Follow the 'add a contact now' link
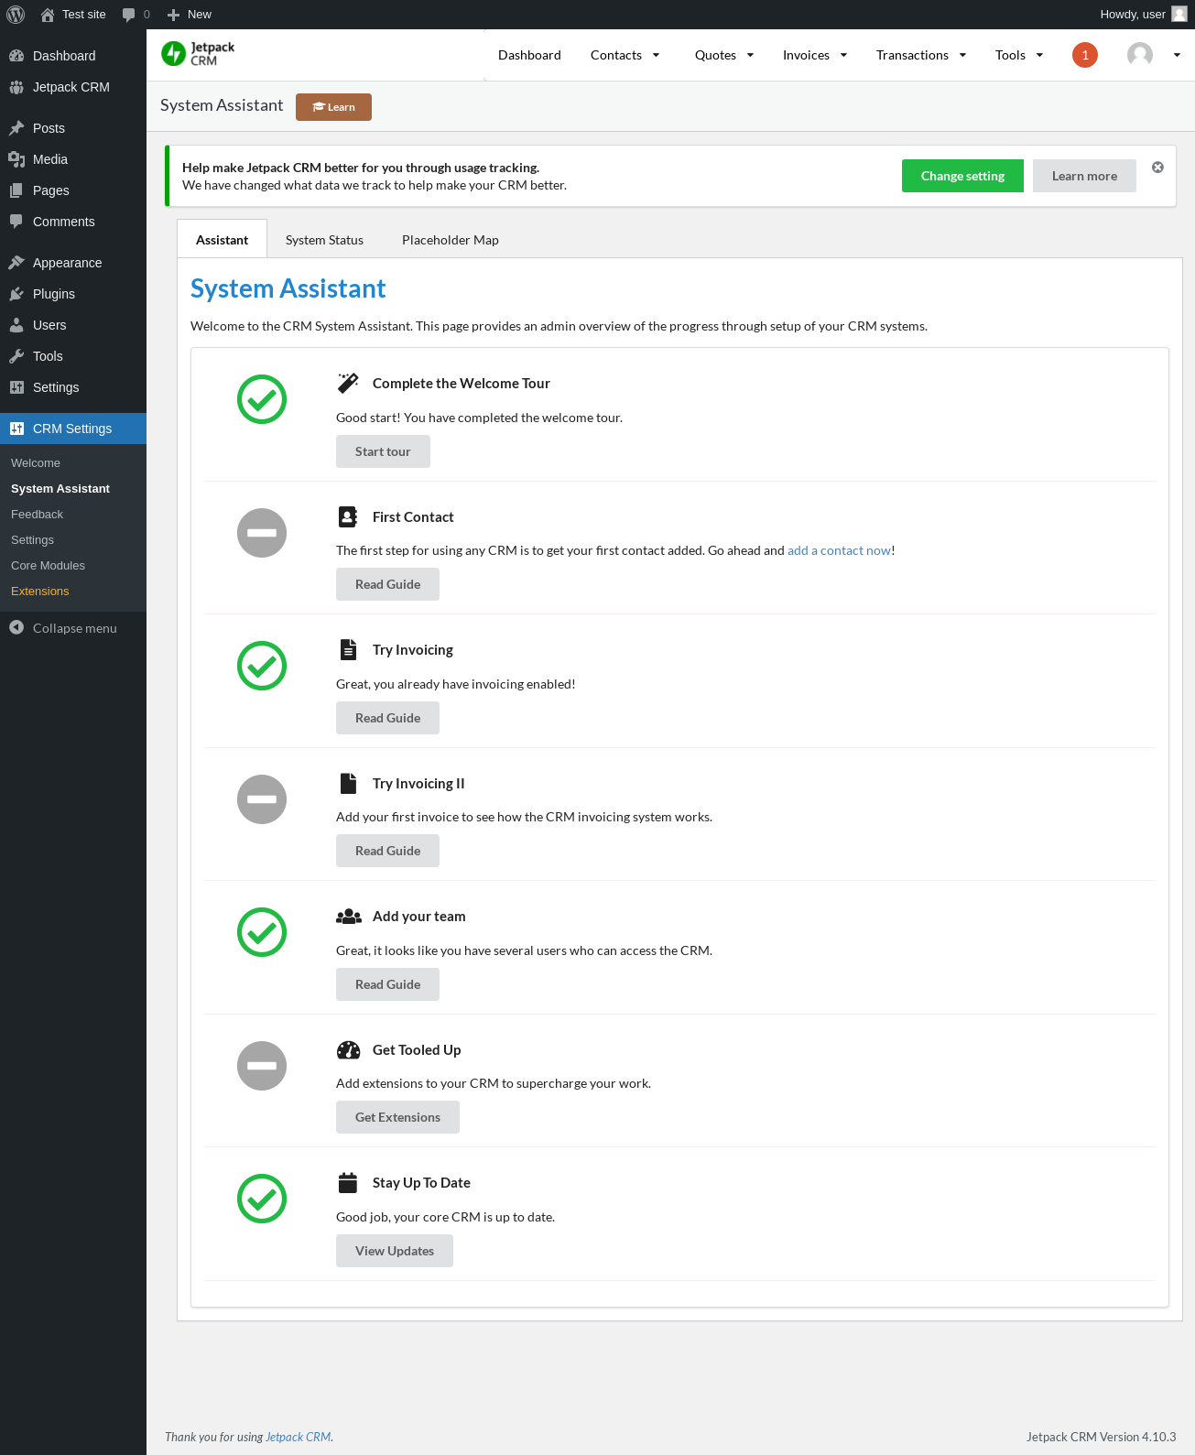 (x=839, y=550)
